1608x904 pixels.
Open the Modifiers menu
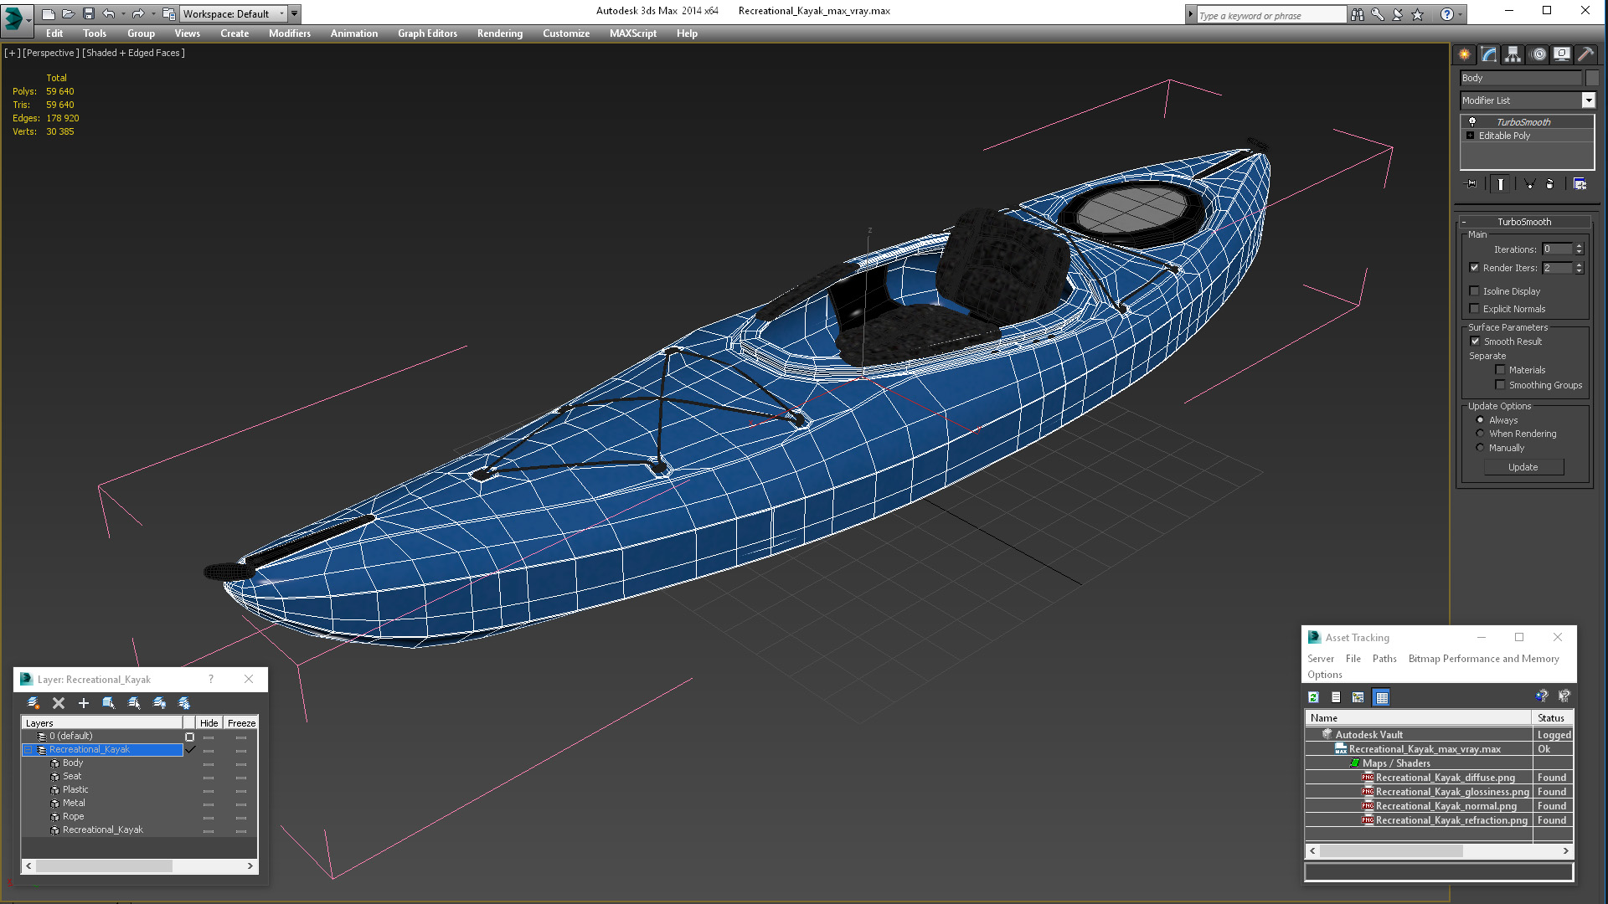tap(288, 33)
